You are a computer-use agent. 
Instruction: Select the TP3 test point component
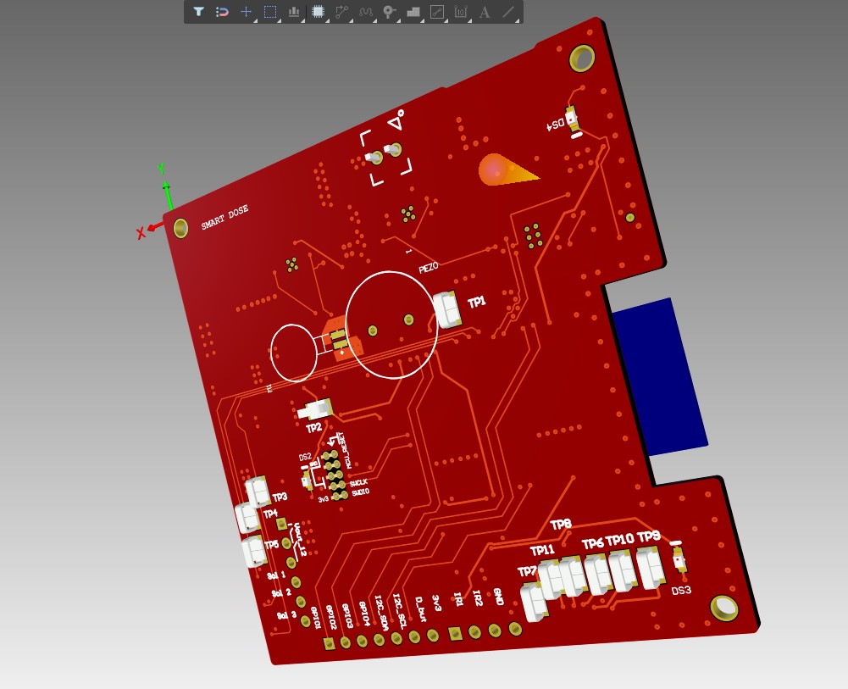pos(258,491)
